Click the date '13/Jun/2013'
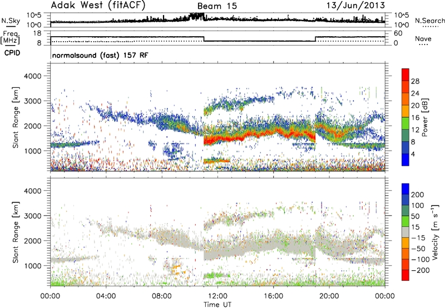 355,5
